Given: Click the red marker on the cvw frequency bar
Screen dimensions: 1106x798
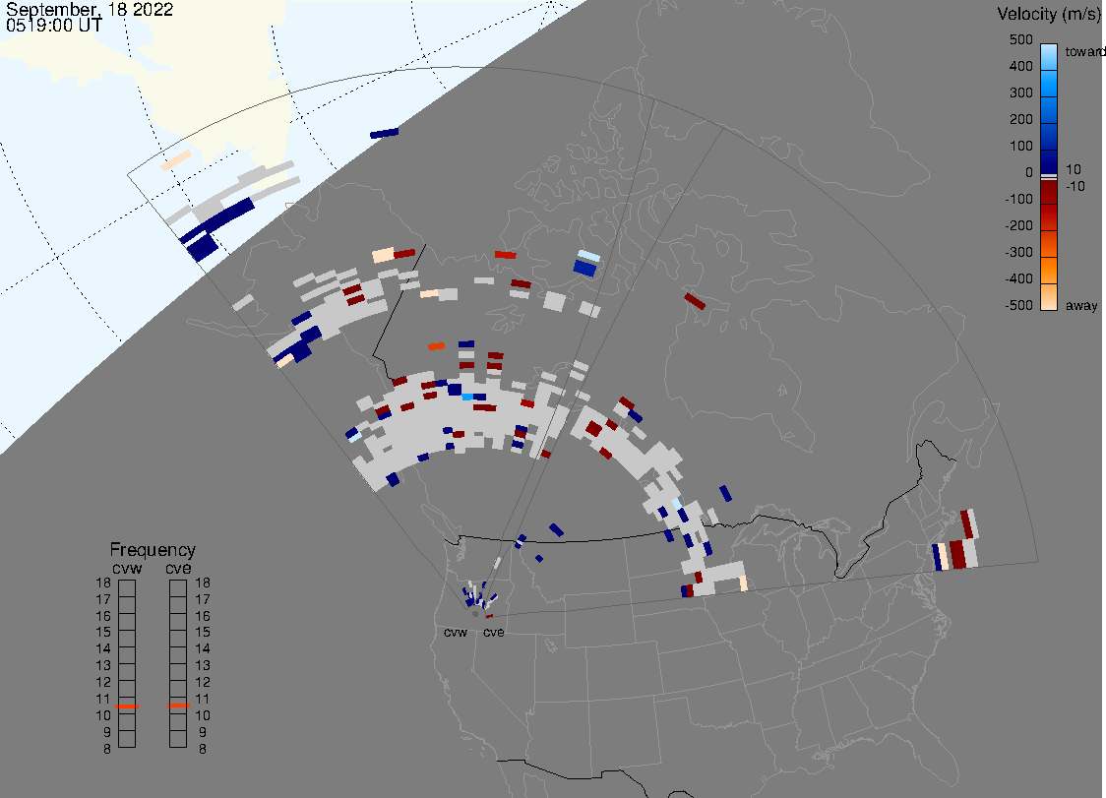Looking at the screenshot, I should coord(127,706).
